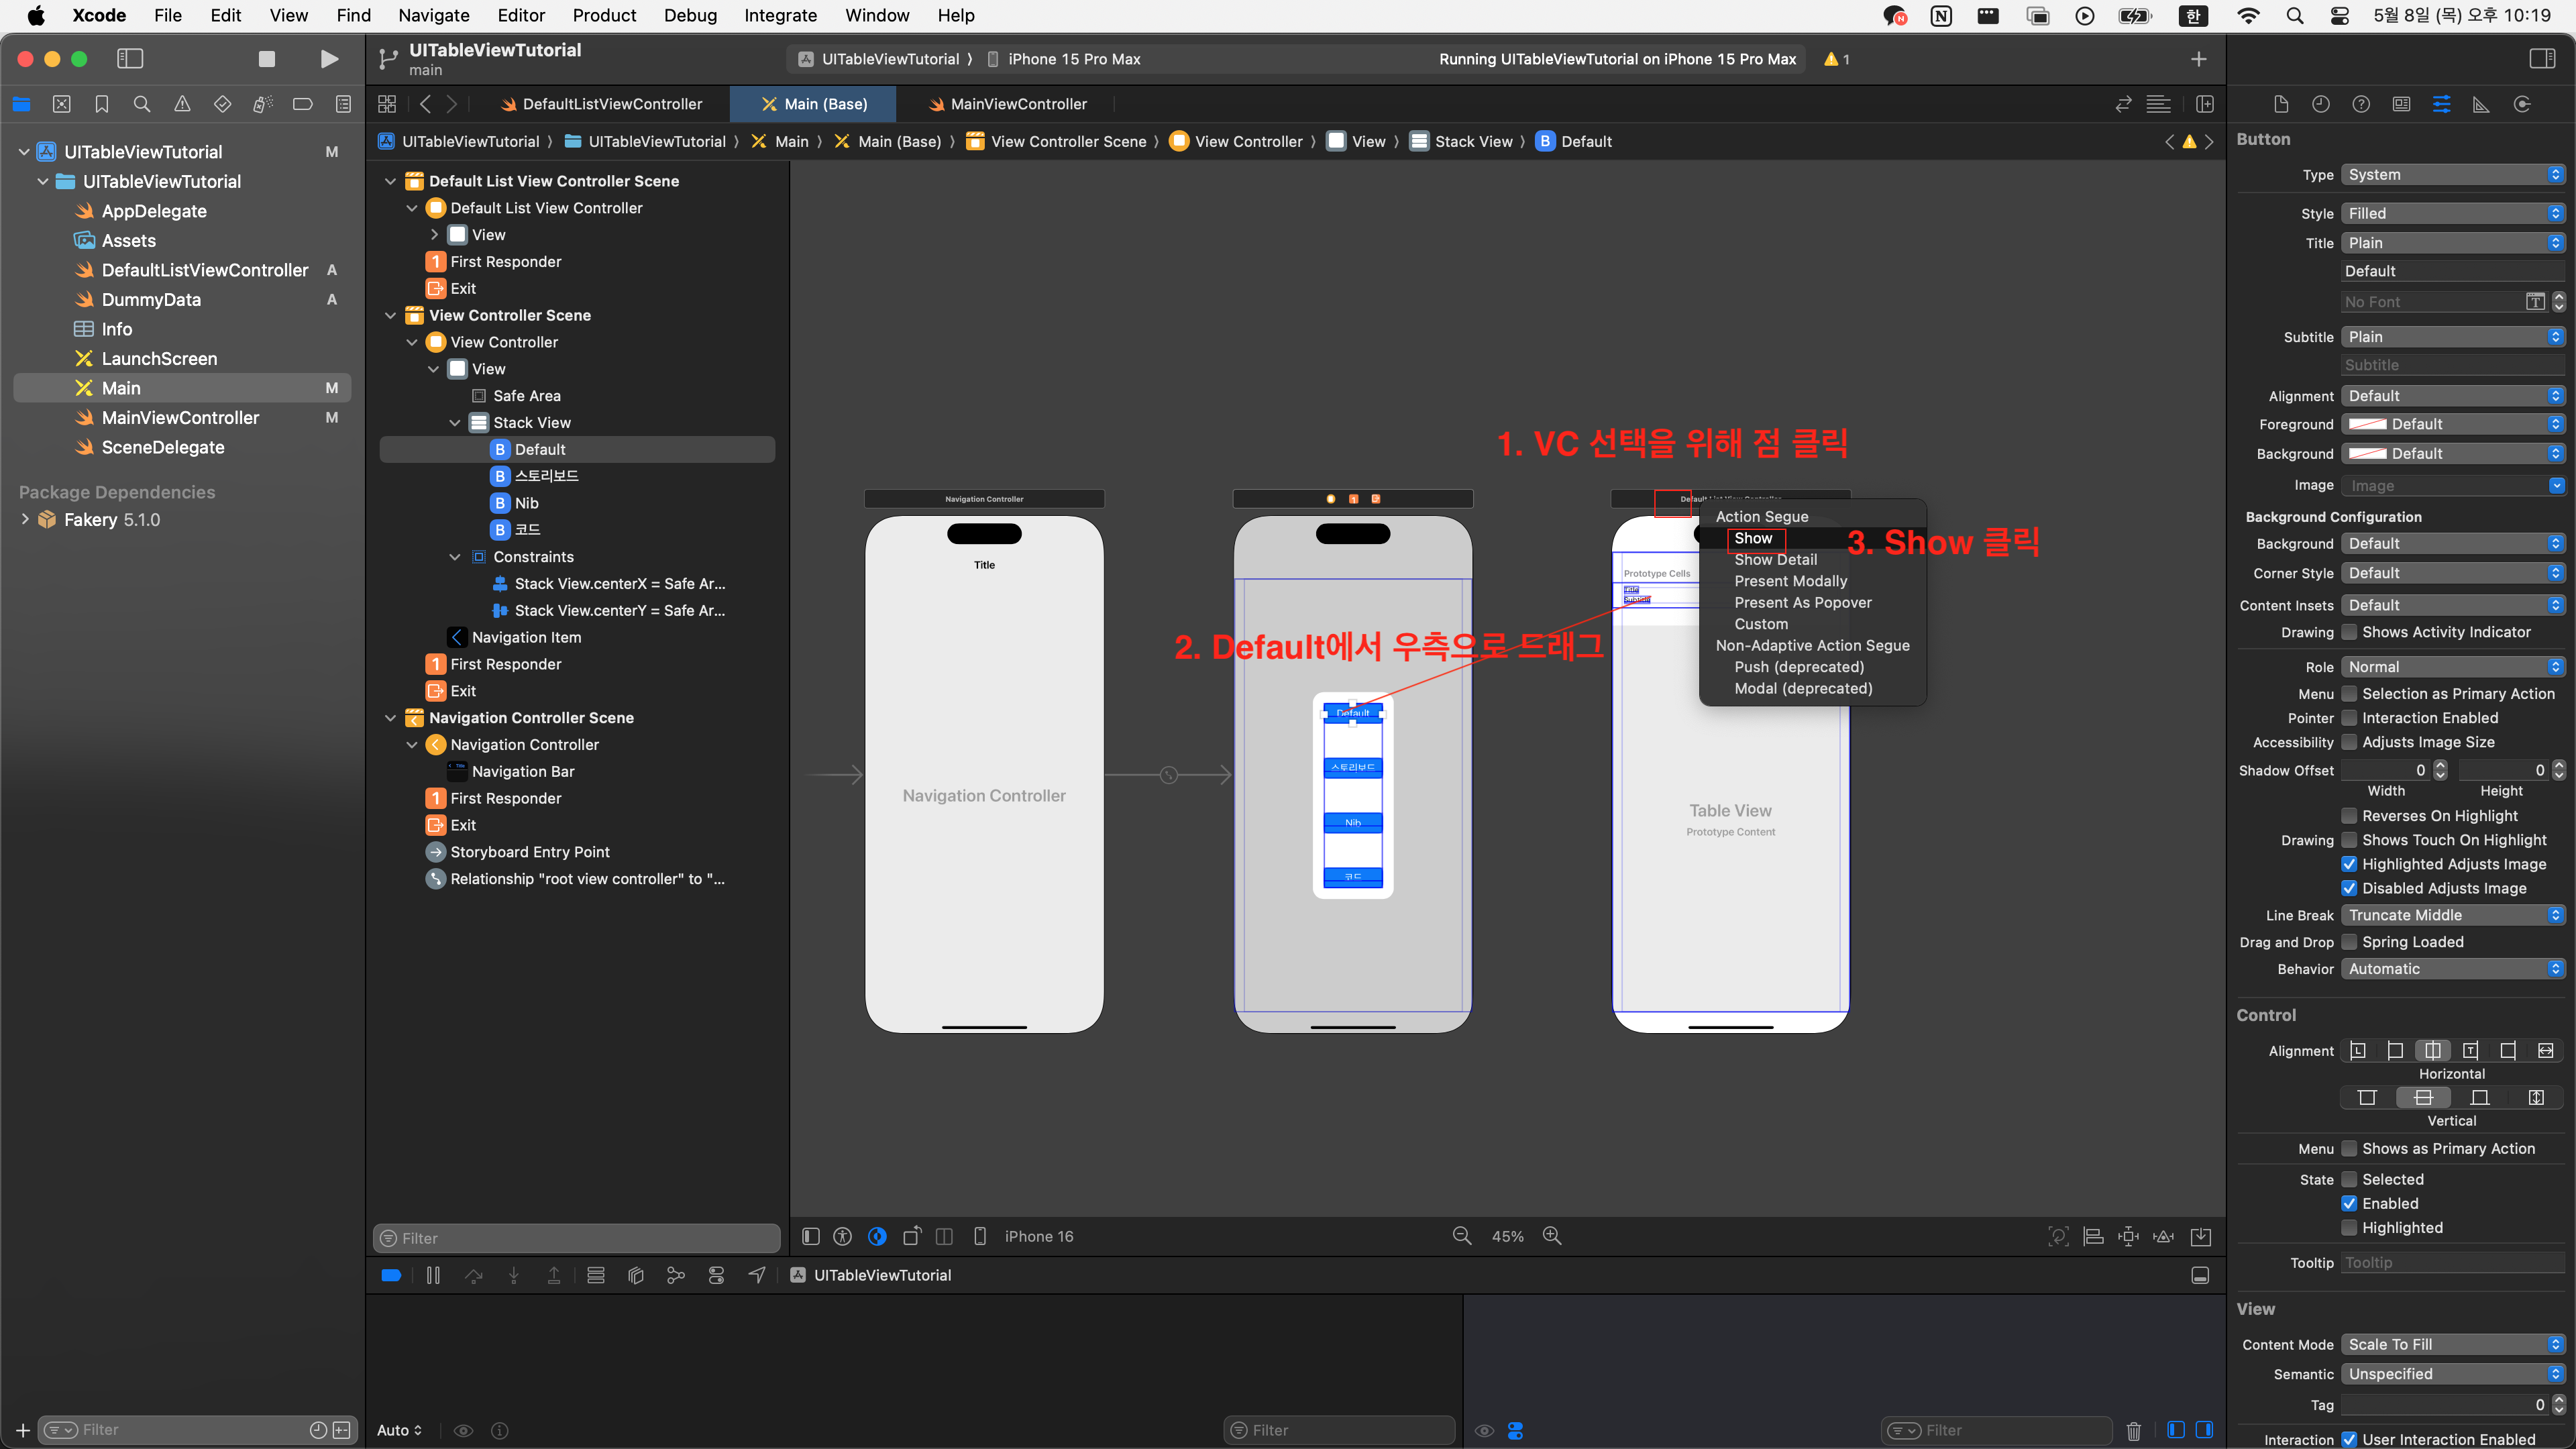Open the Find navigator magnifier icon
The width and height of the screenshot is (2576, 1449).
142,104
